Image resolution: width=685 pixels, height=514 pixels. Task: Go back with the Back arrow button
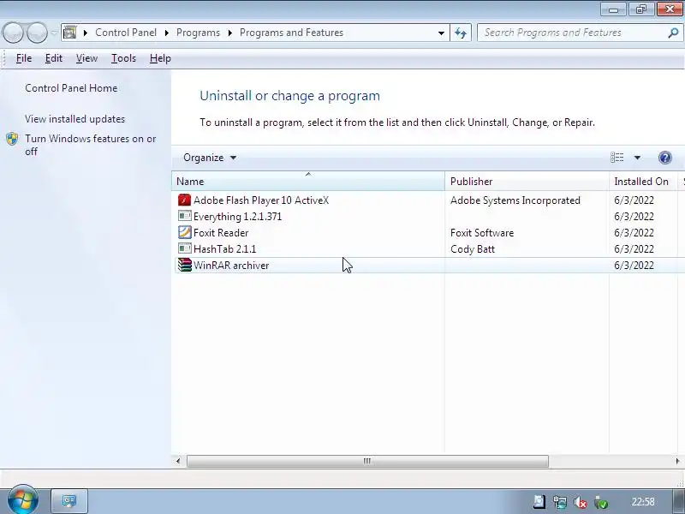coord(13,33)
